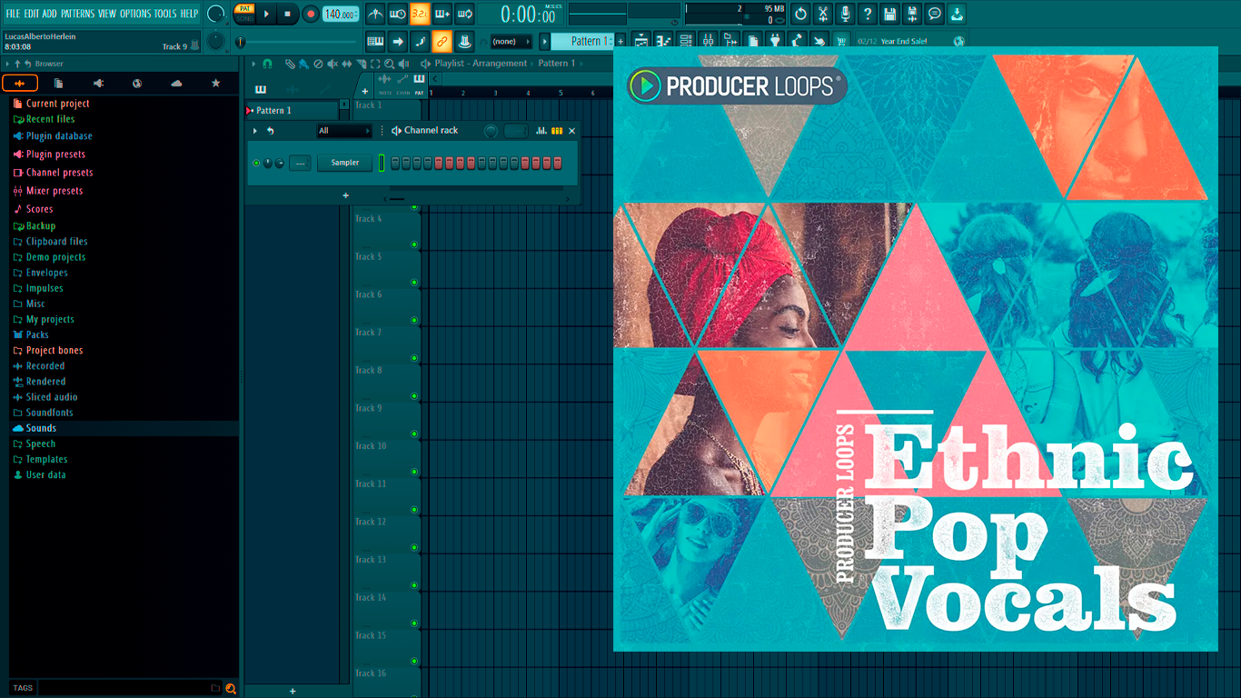The width and height of the screenshot is (1241, 698).
Task: Toggle the countdown before recording icon
Action: [x=420, y=14]
